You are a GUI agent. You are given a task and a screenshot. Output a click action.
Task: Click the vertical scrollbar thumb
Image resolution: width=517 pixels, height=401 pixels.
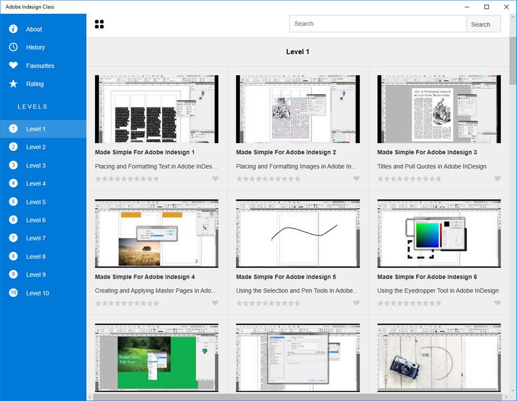coord(513,60)
